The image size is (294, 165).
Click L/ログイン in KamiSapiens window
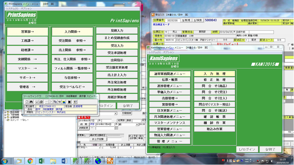point(247,150)
